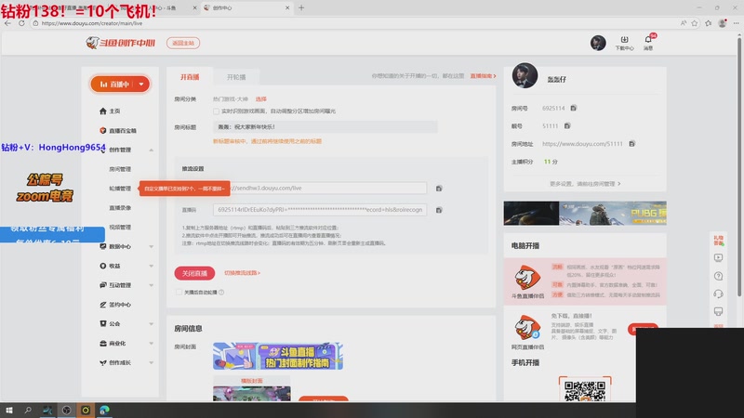
Task: Open the customer service headset icon
Action: coord(718,294)
